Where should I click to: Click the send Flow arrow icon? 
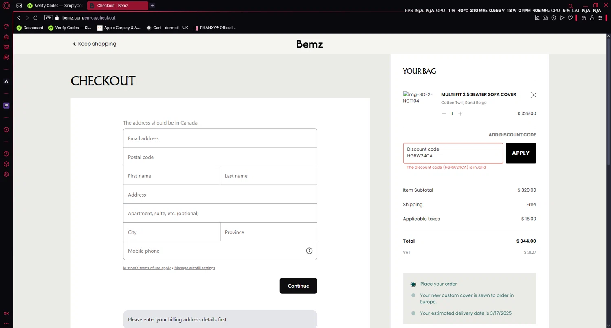(562, 18)
